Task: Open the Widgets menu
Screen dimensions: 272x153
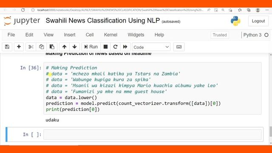Action: [x=136, y=35]
